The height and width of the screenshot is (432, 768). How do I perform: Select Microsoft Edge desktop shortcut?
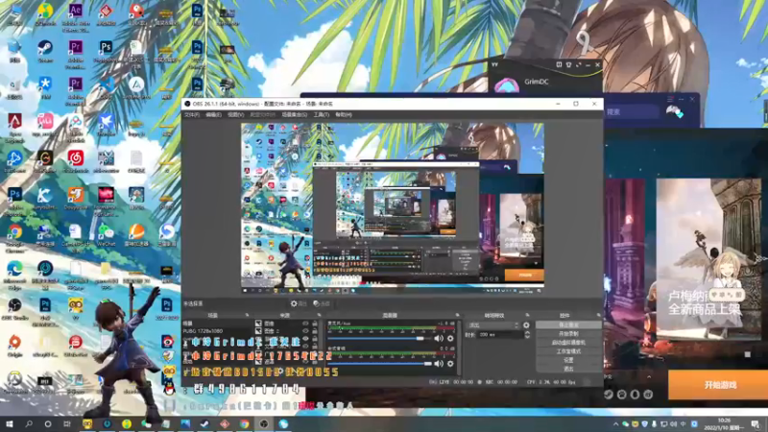pos(14,275)
